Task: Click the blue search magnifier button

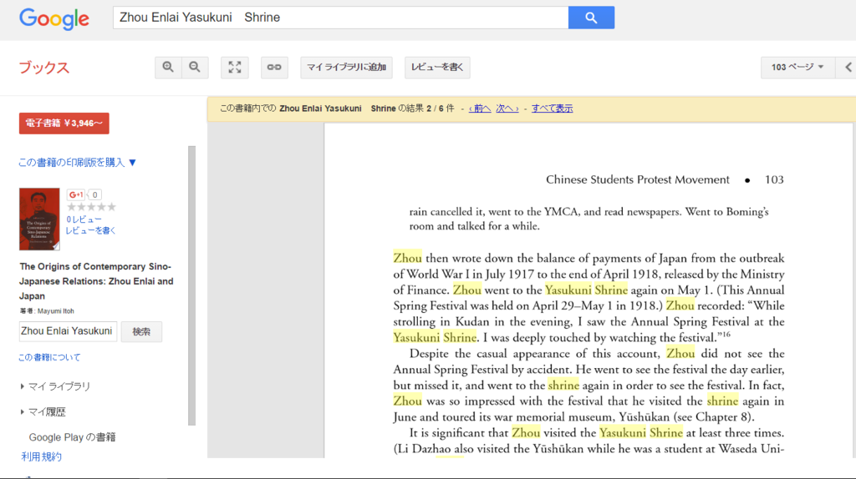Action: coord(591,18)
